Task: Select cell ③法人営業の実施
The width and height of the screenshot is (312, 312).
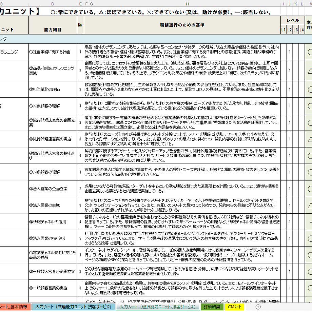Action: (53, 205)
